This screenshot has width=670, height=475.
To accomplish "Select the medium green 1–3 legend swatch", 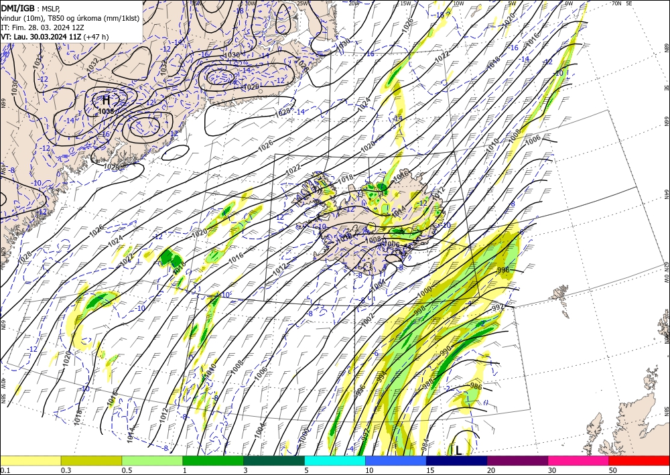I will pos(213,460).
